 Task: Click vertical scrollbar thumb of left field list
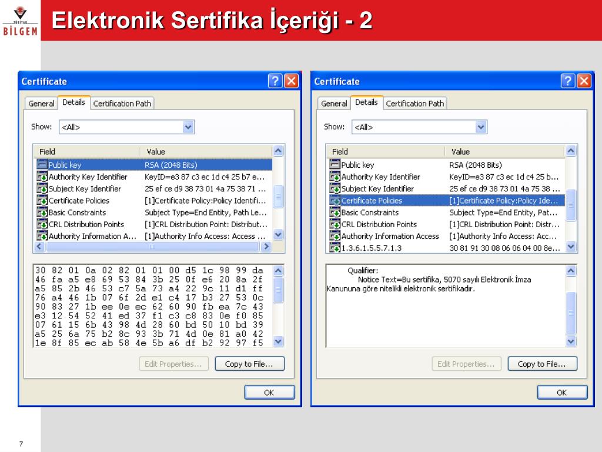point(278,197)
